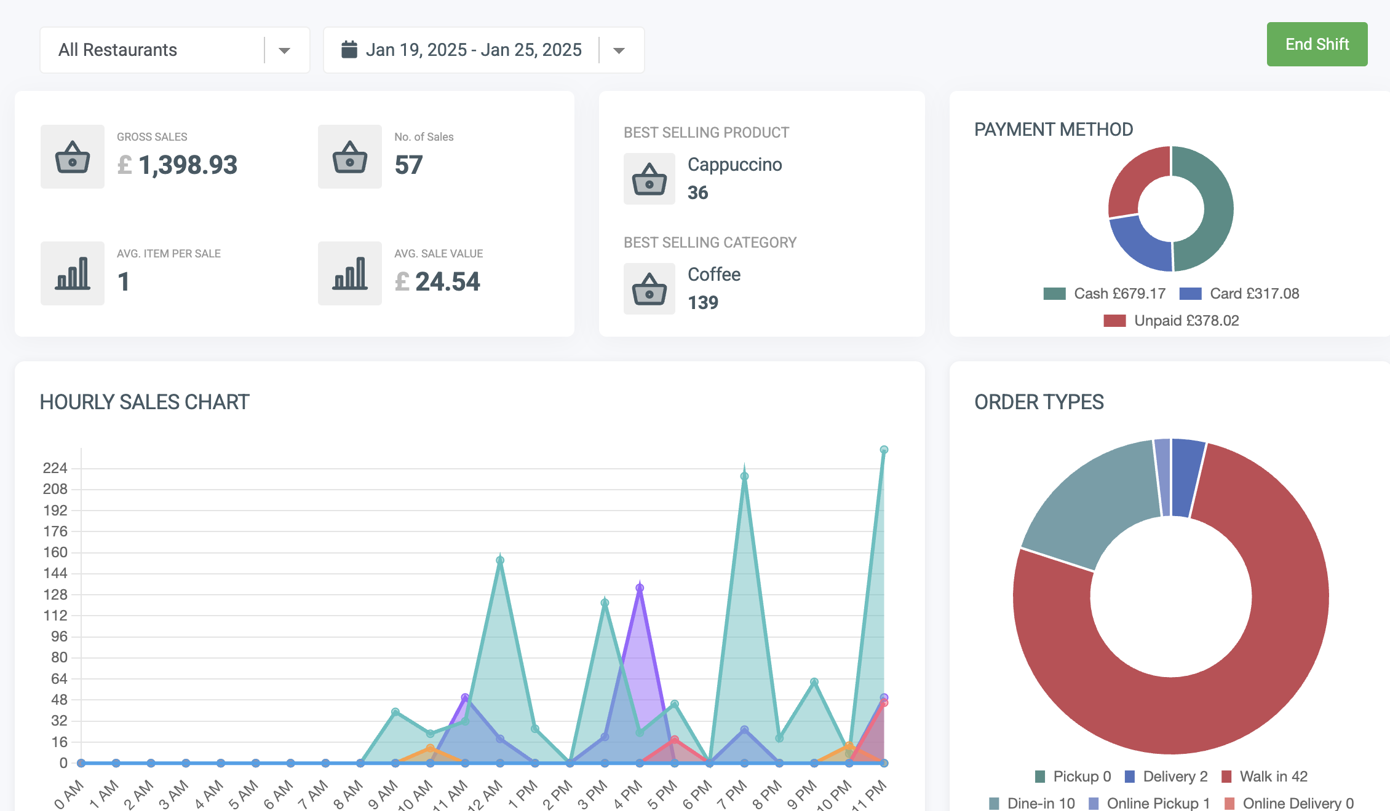Click the 7 PM teal peak data point
1390x811 pixels.
coord(744,476)
